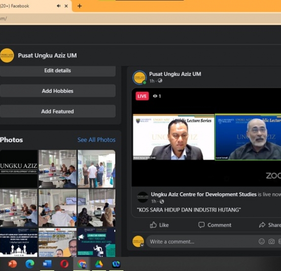
Task: Open the Photos section heading
Action: 11,140
